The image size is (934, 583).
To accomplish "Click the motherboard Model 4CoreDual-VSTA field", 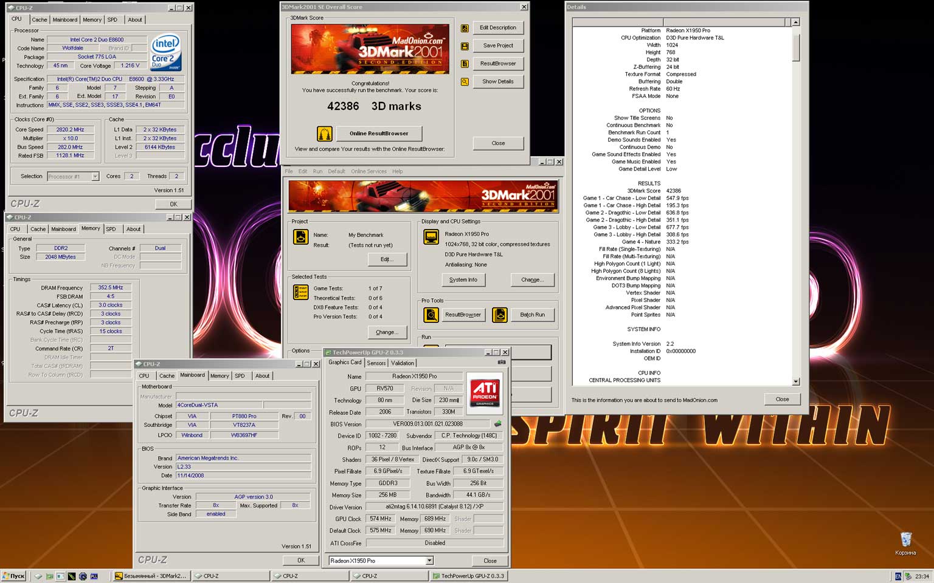I will 219,404.
